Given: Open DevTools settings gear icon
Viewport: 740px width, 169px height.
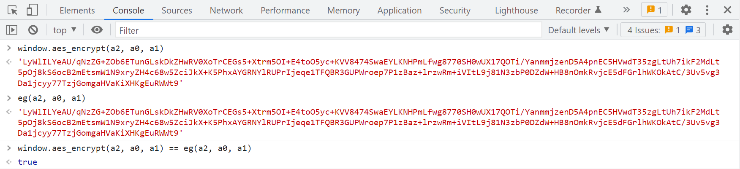Looking at the screenshot, I should pyautogui.click(x=686, y=10).
